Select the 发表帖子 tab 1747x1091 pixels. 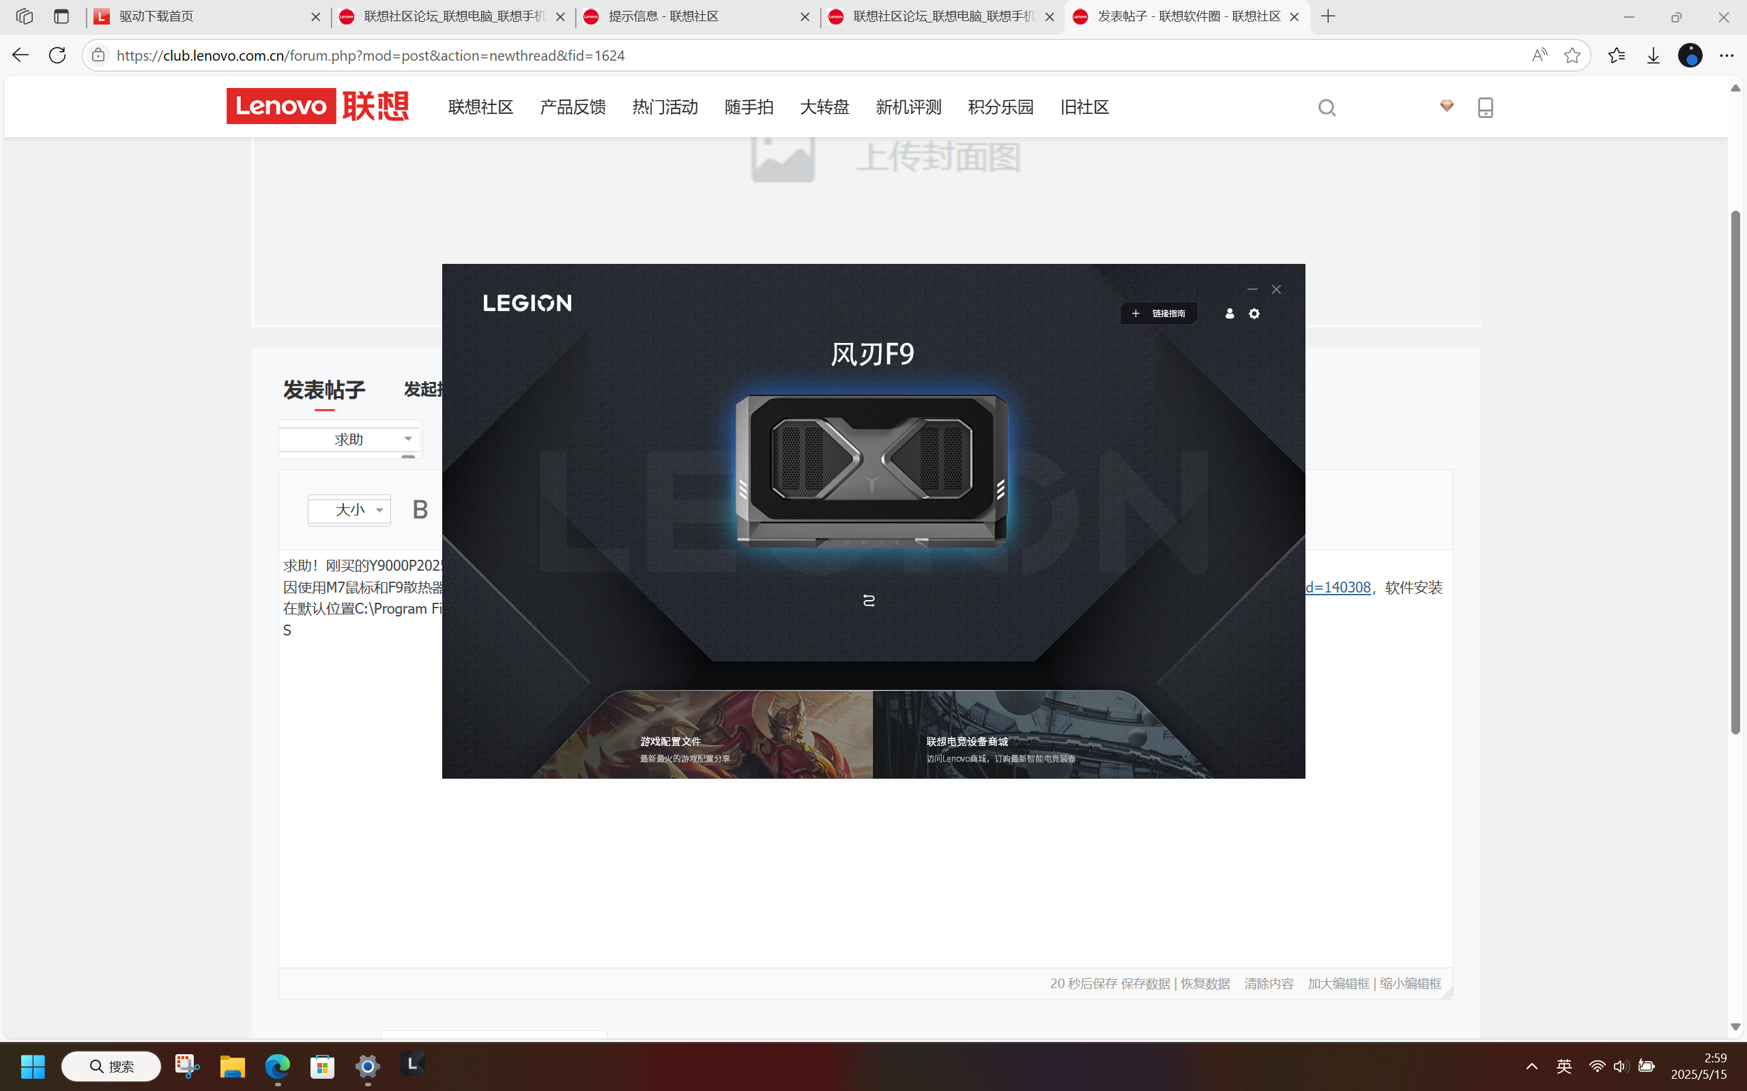tap(324, 390)
